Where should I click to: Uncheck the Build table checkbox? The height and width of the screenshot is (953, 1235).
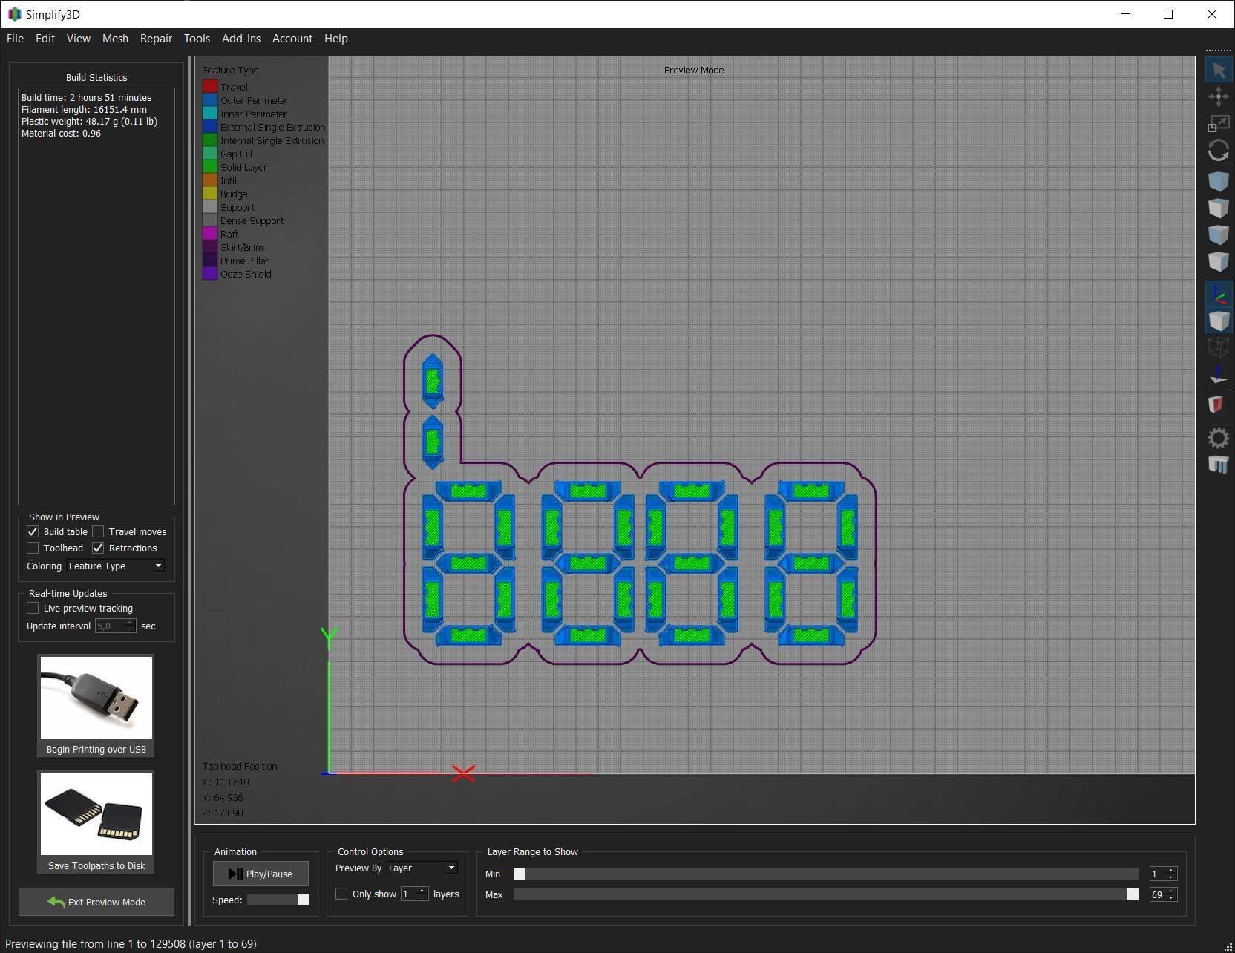point(33,531)
